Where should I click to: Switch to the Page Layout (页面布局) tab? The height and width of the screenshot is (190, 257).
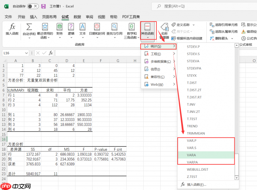[49, 17]
